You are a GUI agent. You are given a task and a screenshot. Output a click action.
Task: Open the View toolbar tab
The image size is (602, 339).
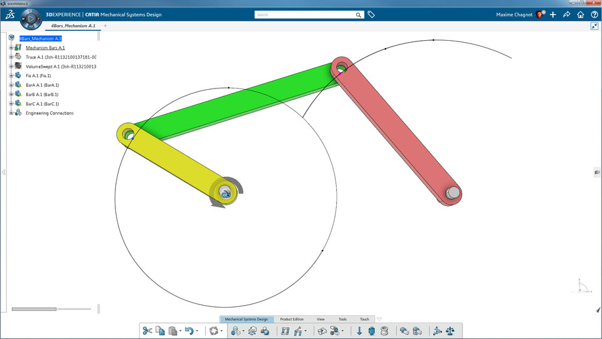pyautogui.click(x=320, y=319)
